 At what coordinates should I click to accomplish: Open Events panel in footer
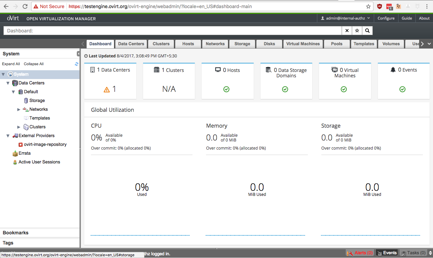point(387,253)
